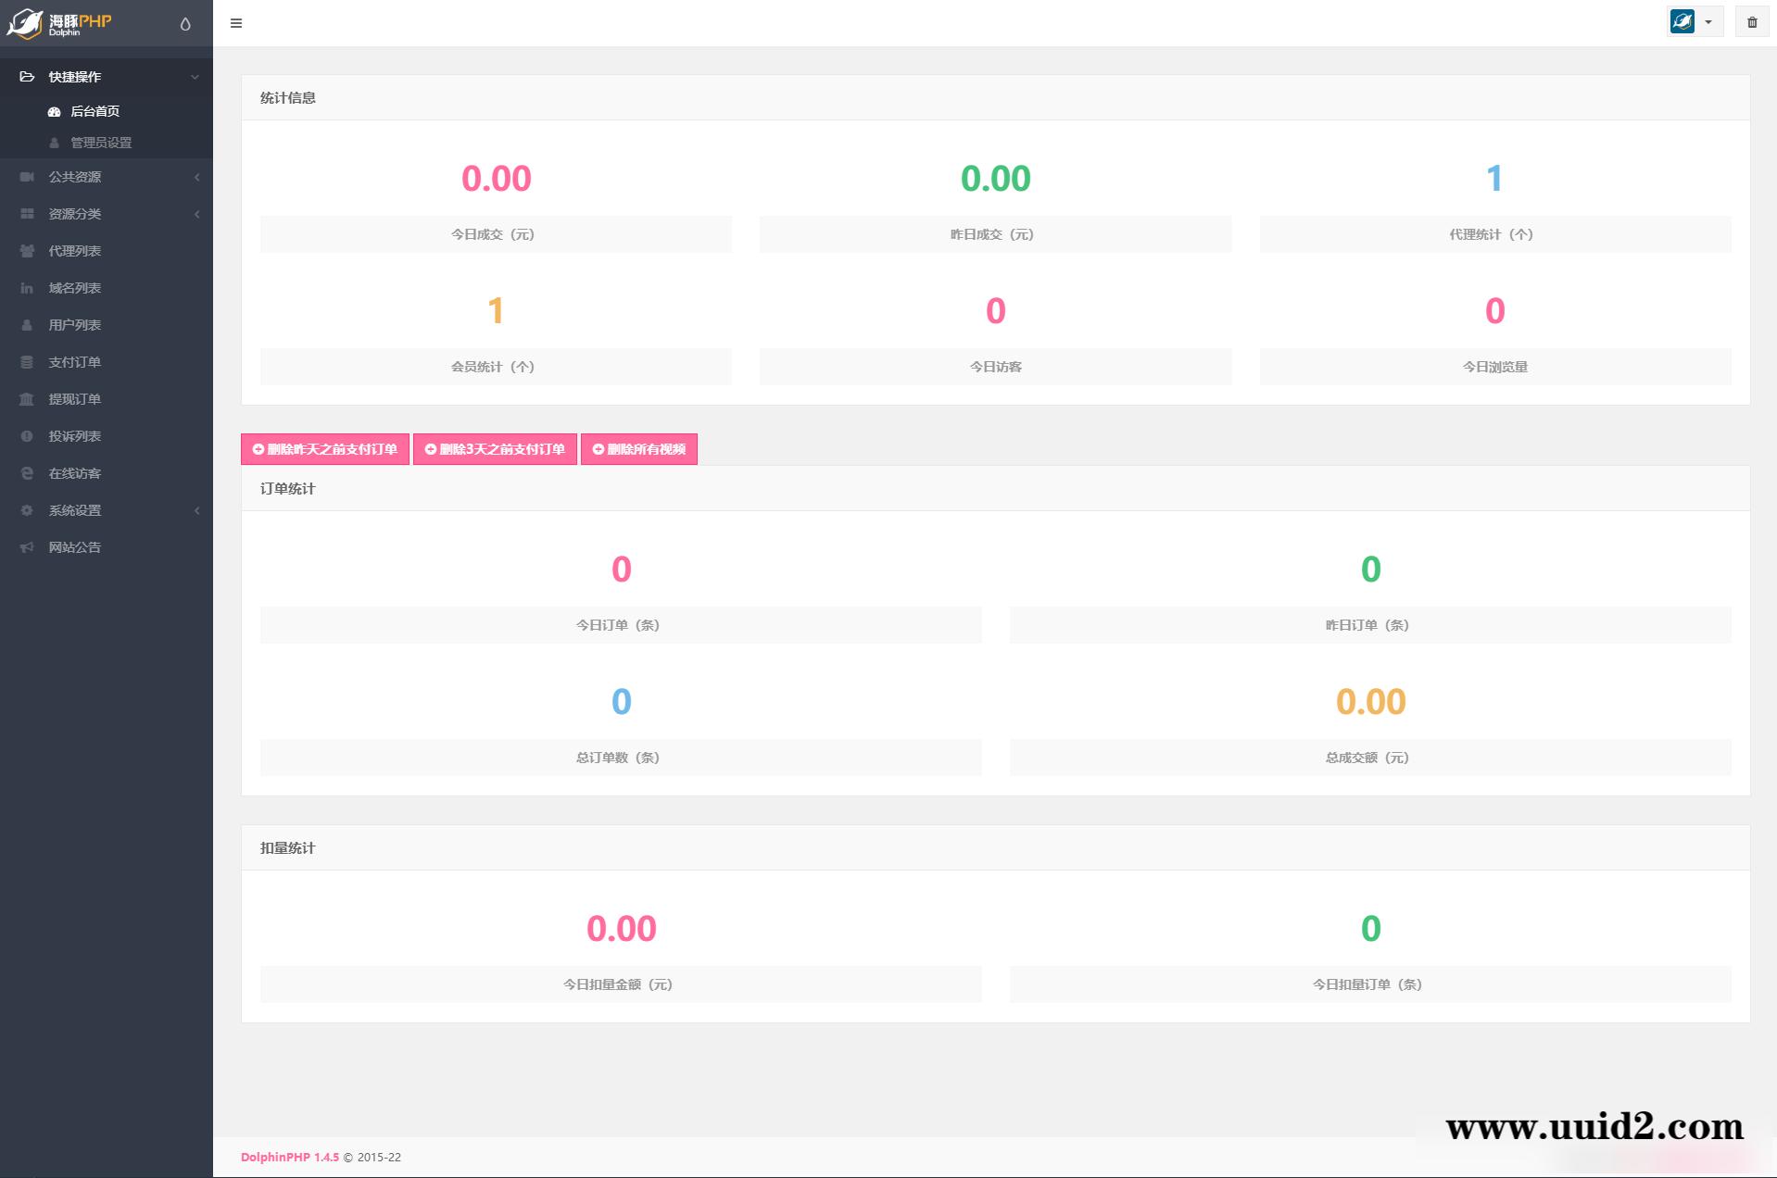Expand the 资源分类 submenu arrow
The height and width of the screenshot is (1178, 1777).
click(196, 214)
